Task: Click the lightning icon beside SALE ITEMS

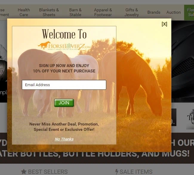Action: (117, 172)
